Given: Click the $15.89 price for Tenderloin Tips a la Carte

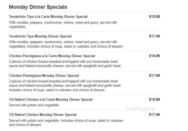Looking at the screenshot, I should click(x=154, y=16).
